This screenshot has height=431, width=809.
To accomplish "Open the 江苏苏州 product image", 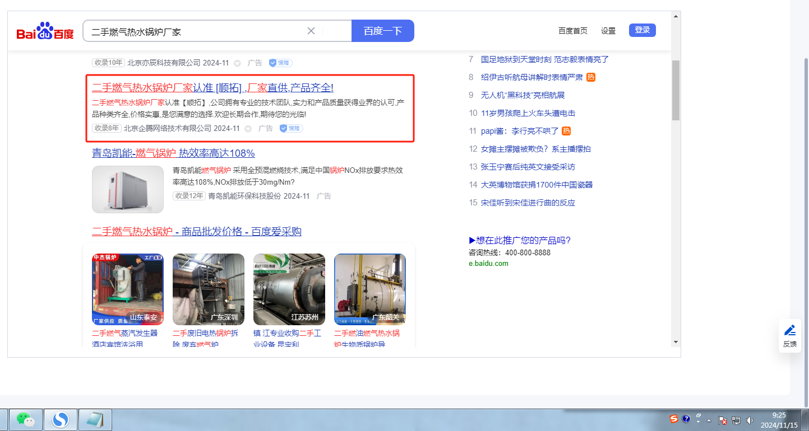I will [x=289, y=289].
